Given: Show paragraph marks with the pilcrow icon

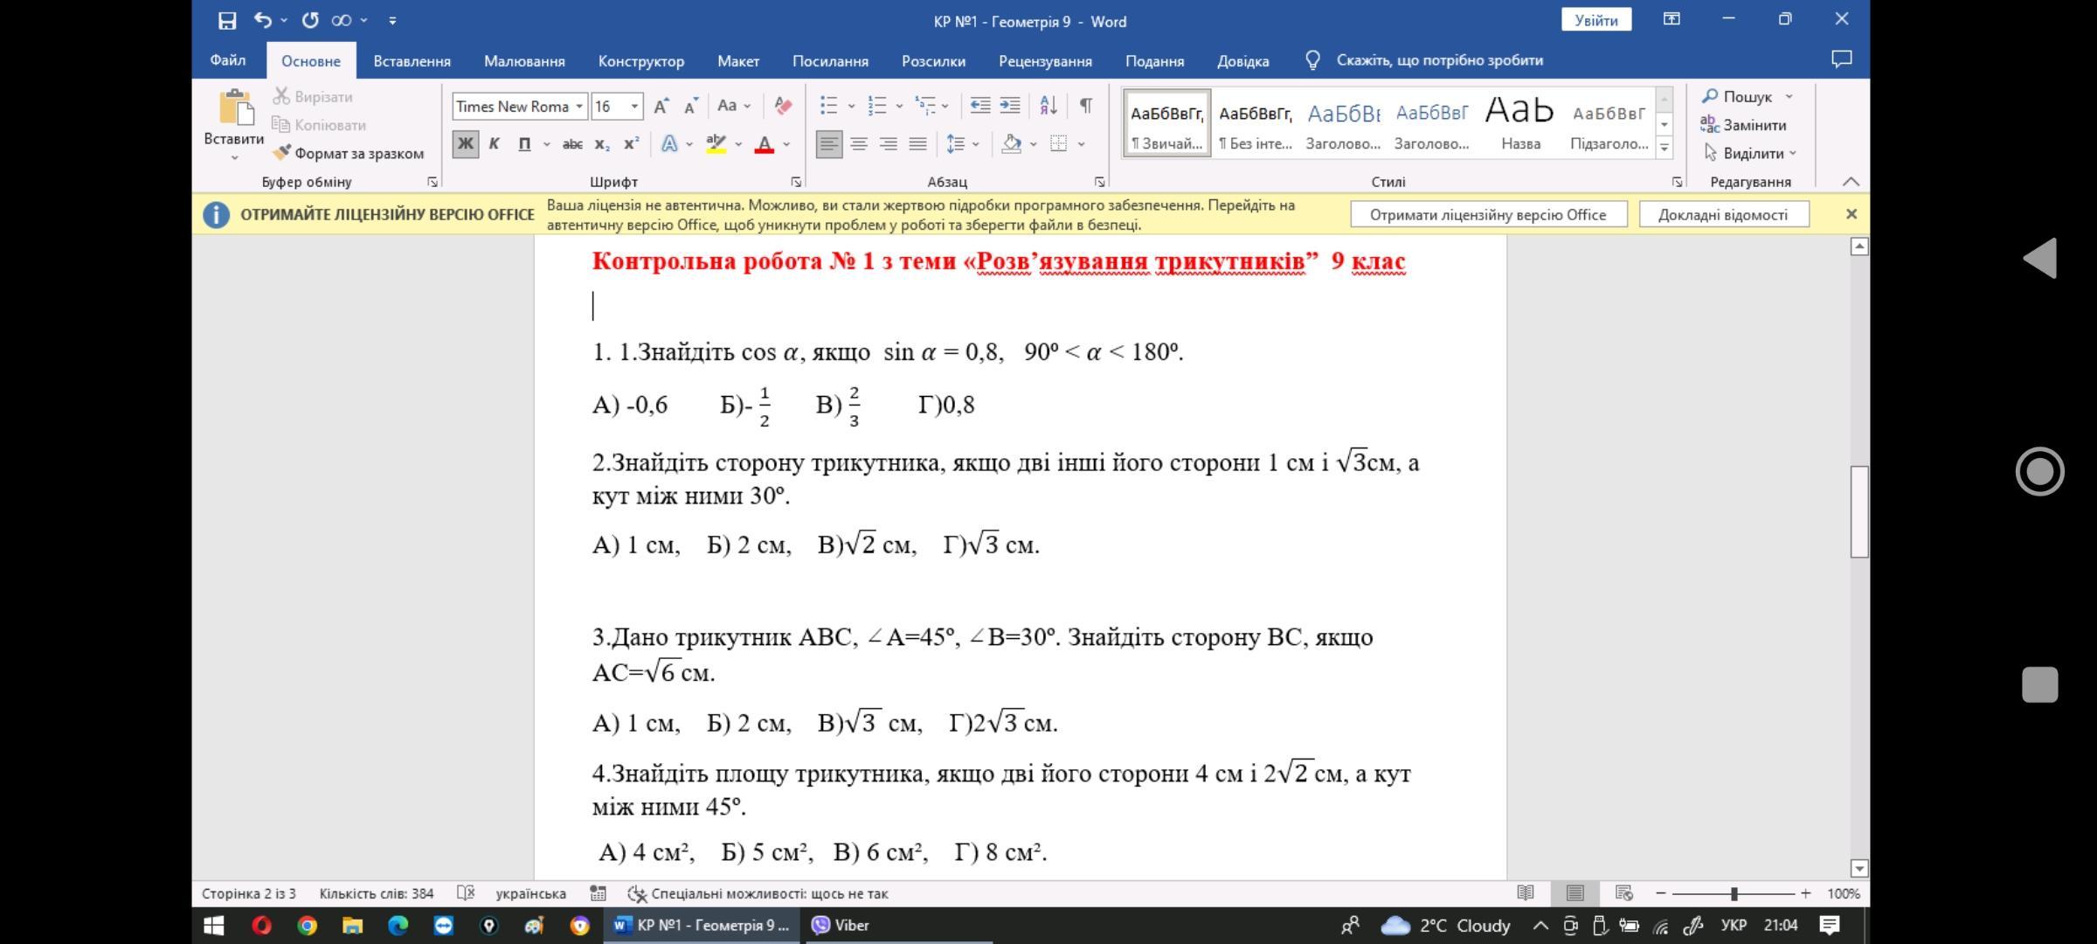Looking at the screenshot, I should (1085, 106).
